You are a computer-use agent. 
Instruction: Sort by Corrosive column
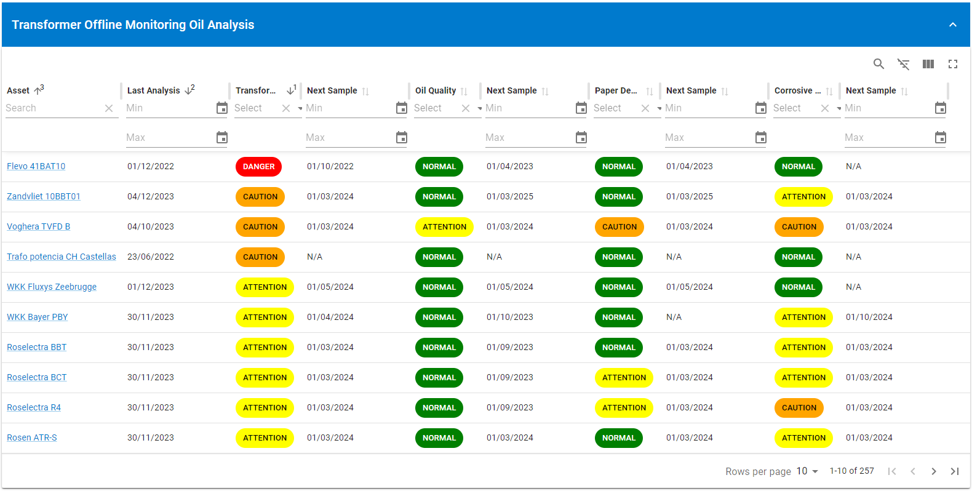coord(829,91)
